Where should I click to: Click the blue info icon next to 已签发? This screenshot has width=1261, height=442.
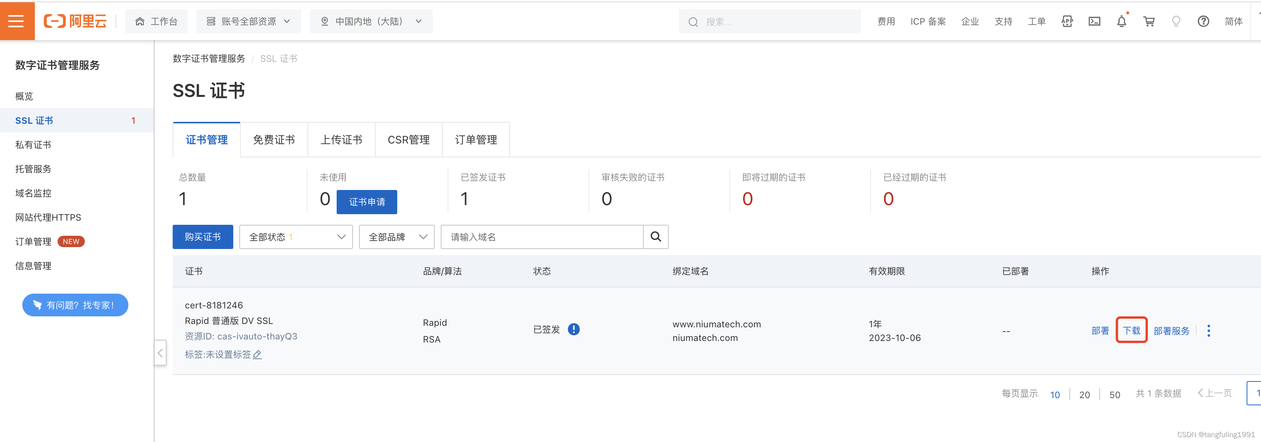click(x=573, y=330)
